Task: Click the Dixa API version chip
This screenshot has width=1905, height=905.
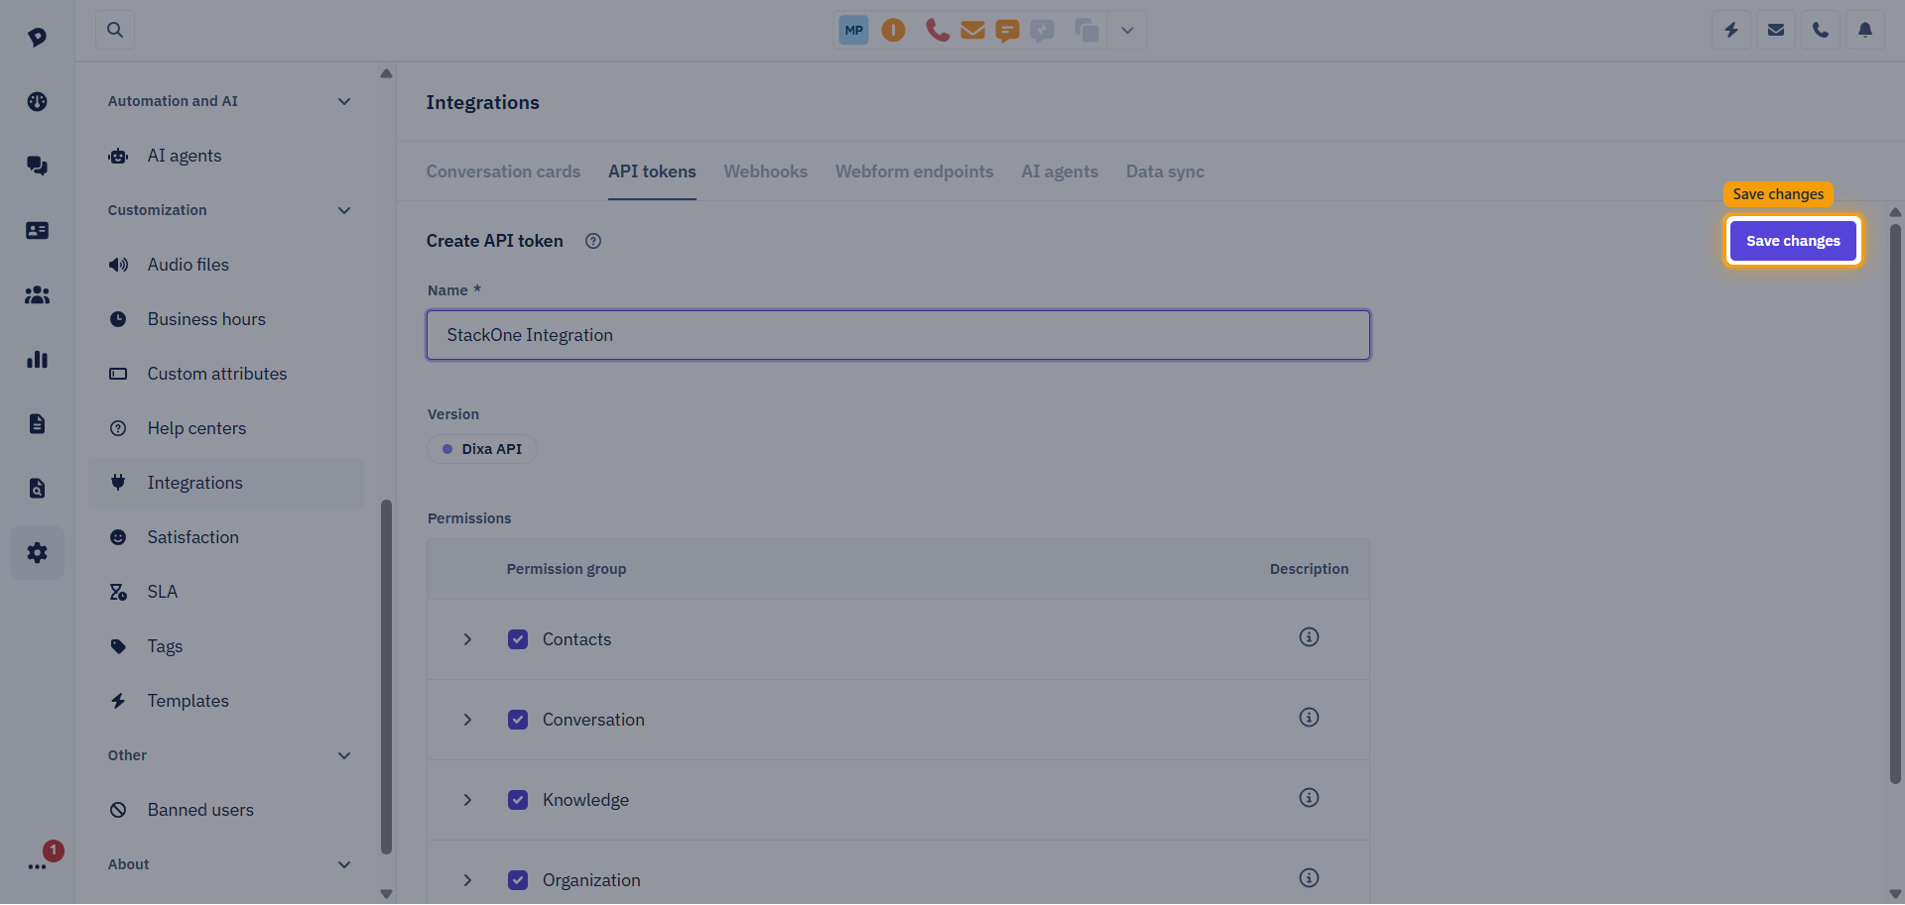Action: click(x=482, y=449)
